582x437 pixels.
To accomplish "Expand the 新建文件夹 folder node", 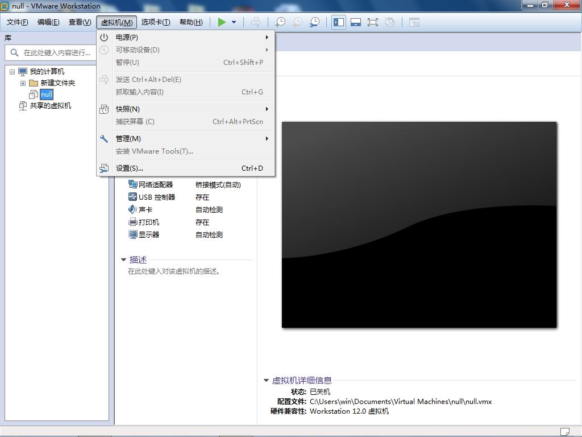I will pyautogui.click(x=23, y=83).
